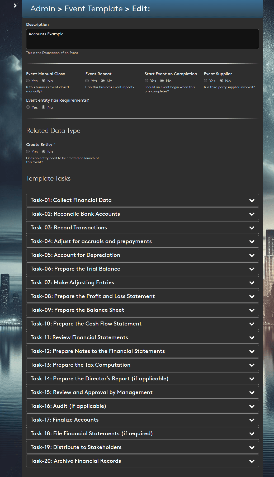Expand Task-04 chevron icon
Screen dimensions: 274x477
[x=252, y=242]
